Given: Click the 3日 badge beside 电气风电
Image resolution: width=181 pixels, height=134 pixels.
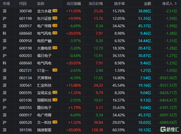Looking at the screenshot, I should pos(55,33).
